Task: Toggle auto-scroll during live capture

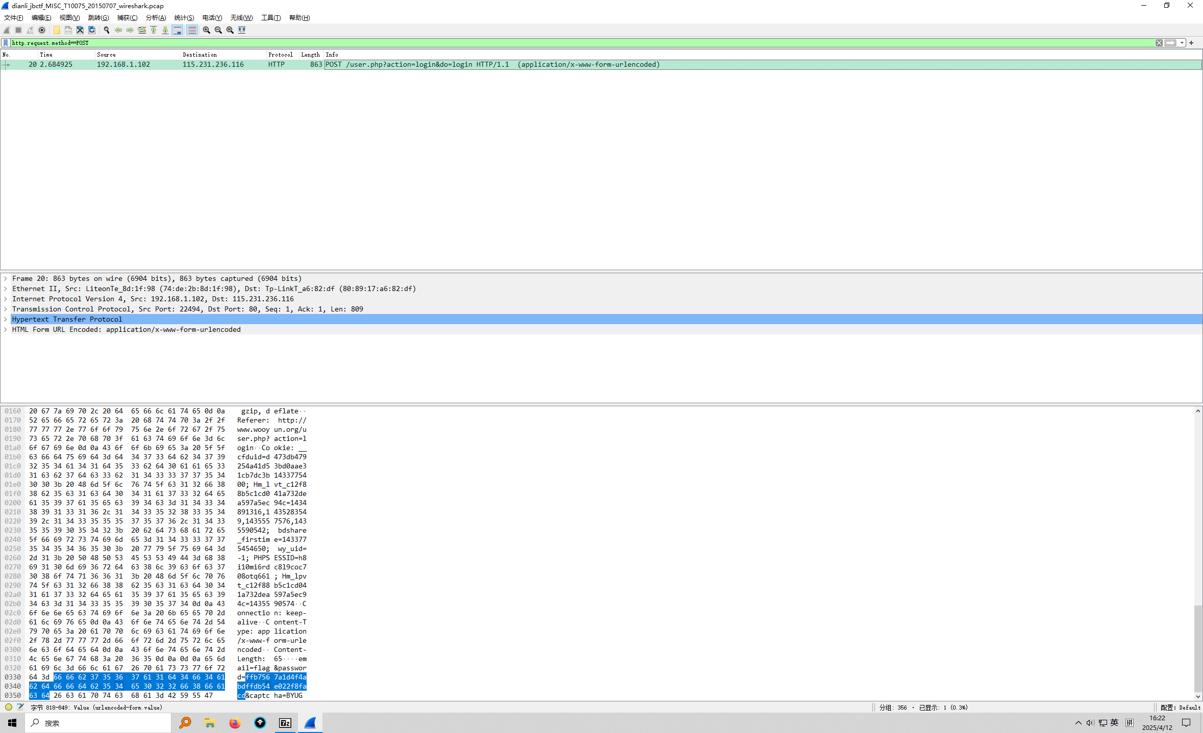Action: [x=177, y=30]
